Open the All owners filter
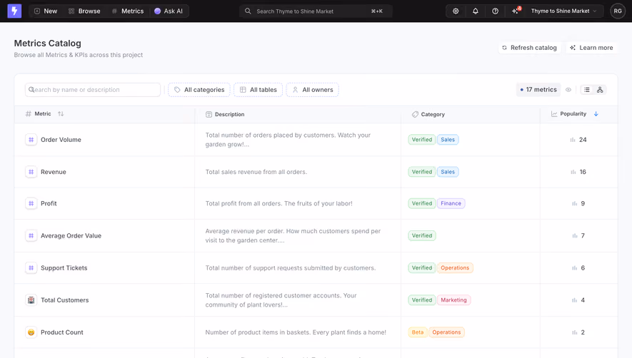 (x=312, y=89)
